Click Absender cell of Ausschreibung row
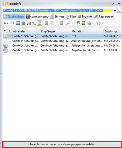Image resolution: width=122 pixels, height=148 pixels. pyautogui.click(x=25, y=41)
